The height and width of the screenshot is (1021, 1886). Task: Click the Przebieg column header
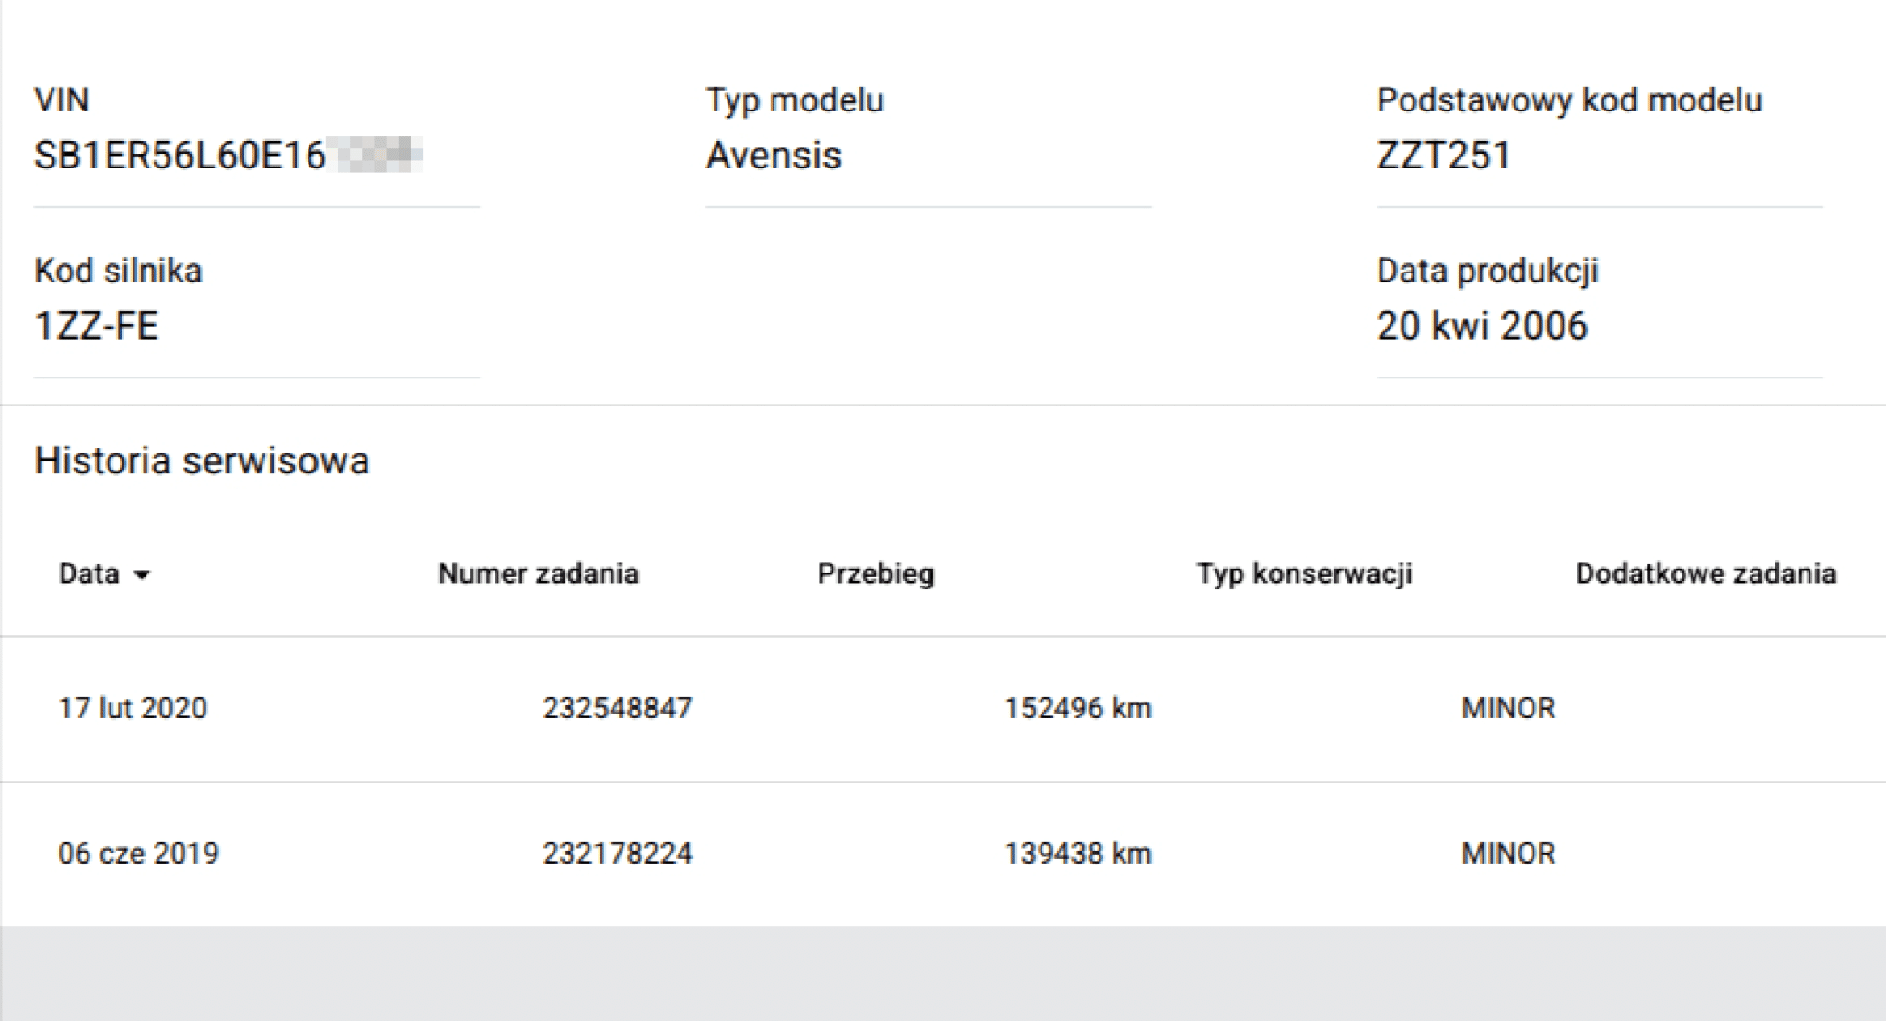pyautogui.click(x=875, y=574)
